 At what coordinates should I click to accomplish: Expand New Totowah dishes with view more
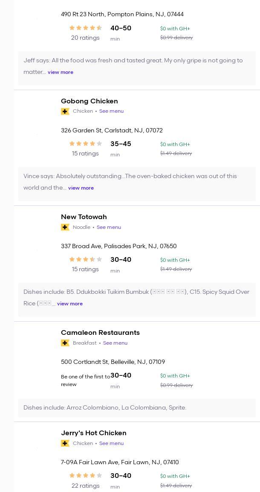coord(70,304)
